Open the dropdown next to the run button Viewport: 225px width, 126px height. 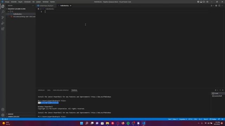point(213,6)
